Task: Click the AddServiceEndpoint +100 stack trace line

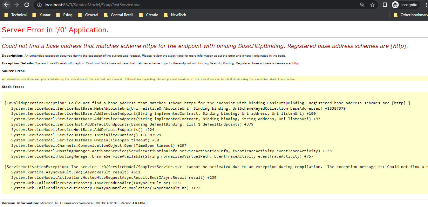Action: pyautogui.click(x=163, y=113)
